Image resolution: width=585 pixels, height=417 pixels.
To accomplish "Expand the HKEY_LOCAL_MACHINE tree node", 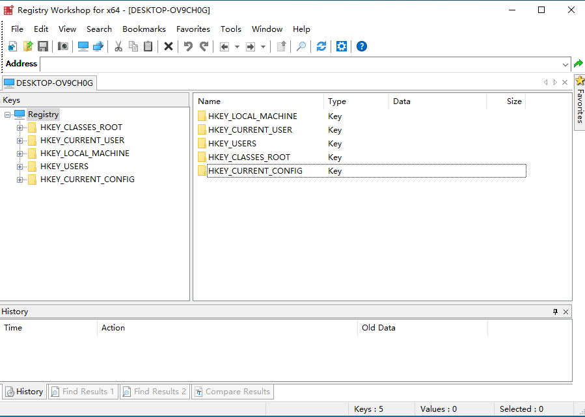I will click(20, 154).
